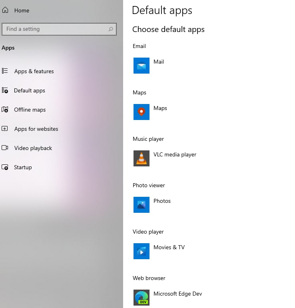Click the Web browser category label
295x308 pixels.
click(x=149, y=278)
